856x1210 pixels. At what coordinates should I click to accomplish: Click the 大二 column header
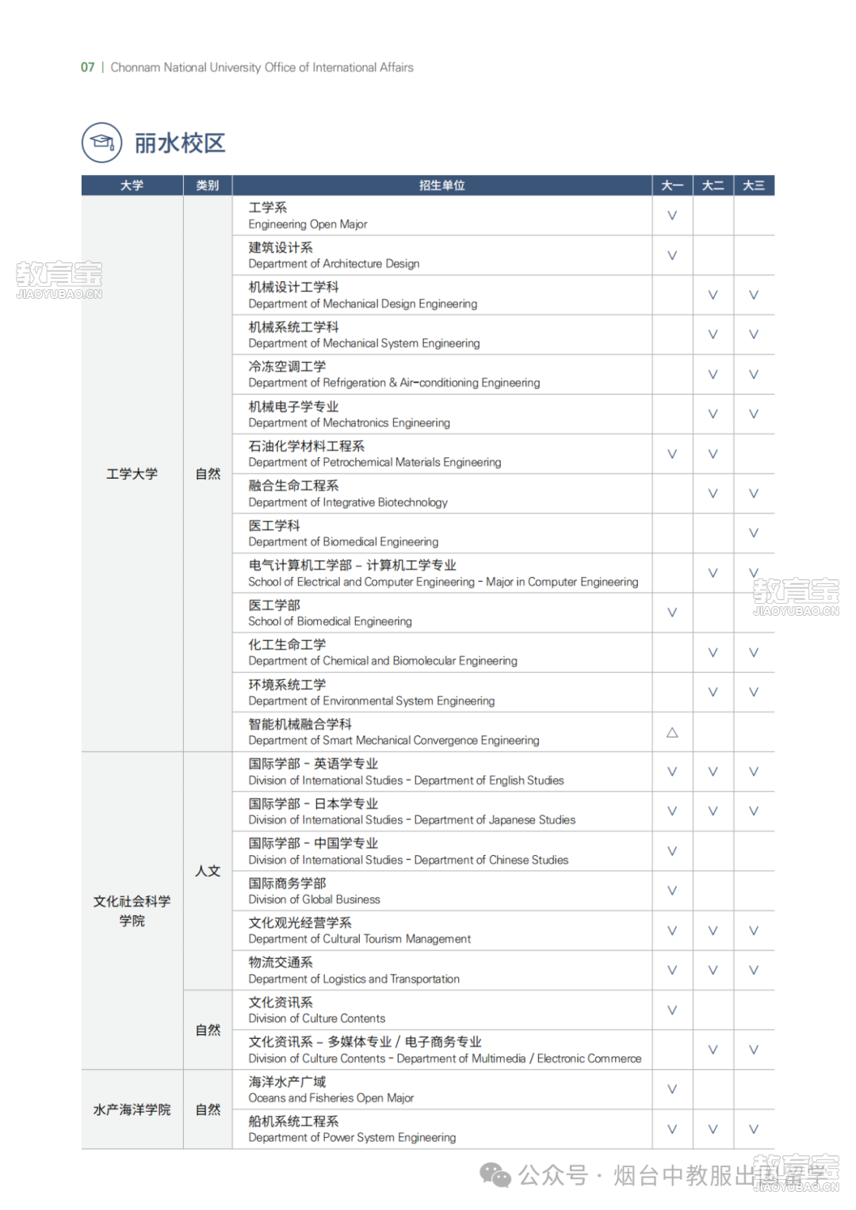(x=713, y=185)
